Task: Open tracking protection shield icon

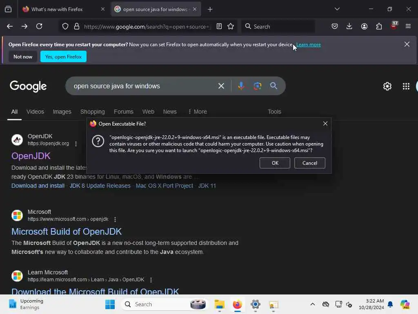Action: click(65, 26)
